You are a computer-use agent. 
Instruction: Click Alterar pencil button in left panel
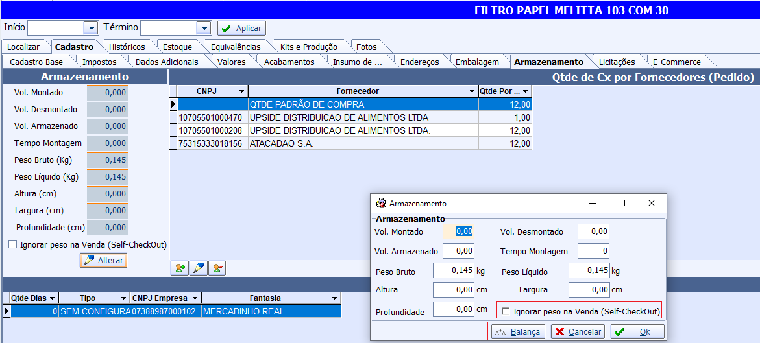click(103, 260)
